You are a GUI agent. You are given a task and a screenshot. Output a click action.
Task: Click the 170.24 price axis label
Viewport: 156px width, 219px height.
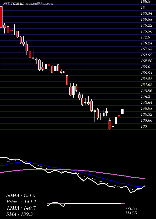coord(146,43)
